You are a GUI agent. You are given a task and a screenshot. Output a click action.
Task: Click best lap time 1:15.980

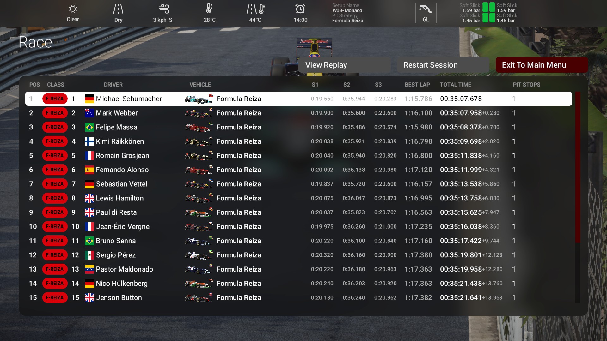[418, 127]
